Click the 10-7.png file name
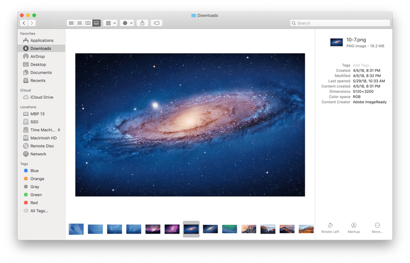 356,40
